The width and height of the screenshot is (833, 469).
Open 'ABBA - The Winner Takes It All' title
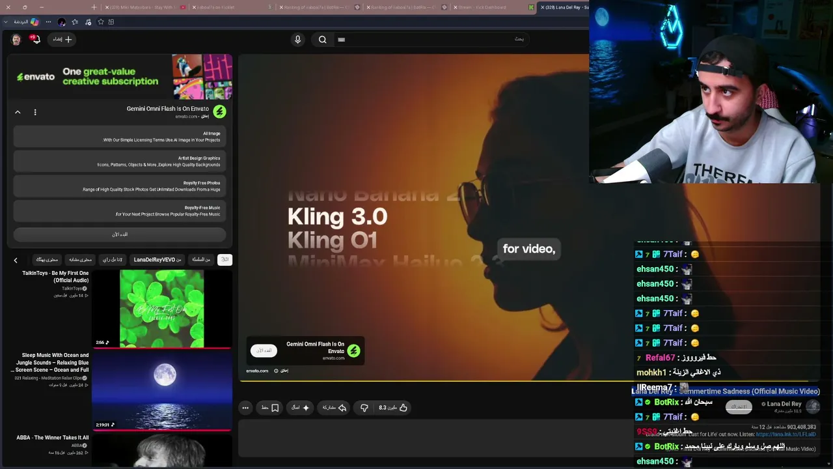pyautogui.click(x=53, y=438)
